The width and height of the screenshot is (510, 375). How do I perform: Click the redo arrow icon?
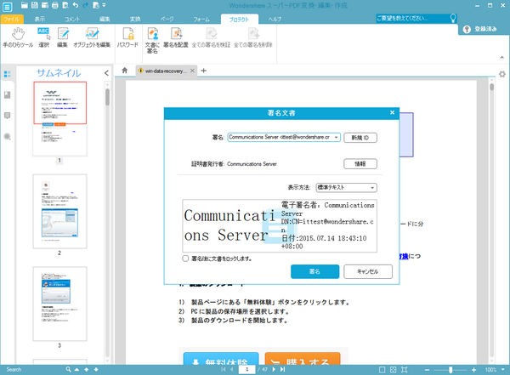point(86,5)
